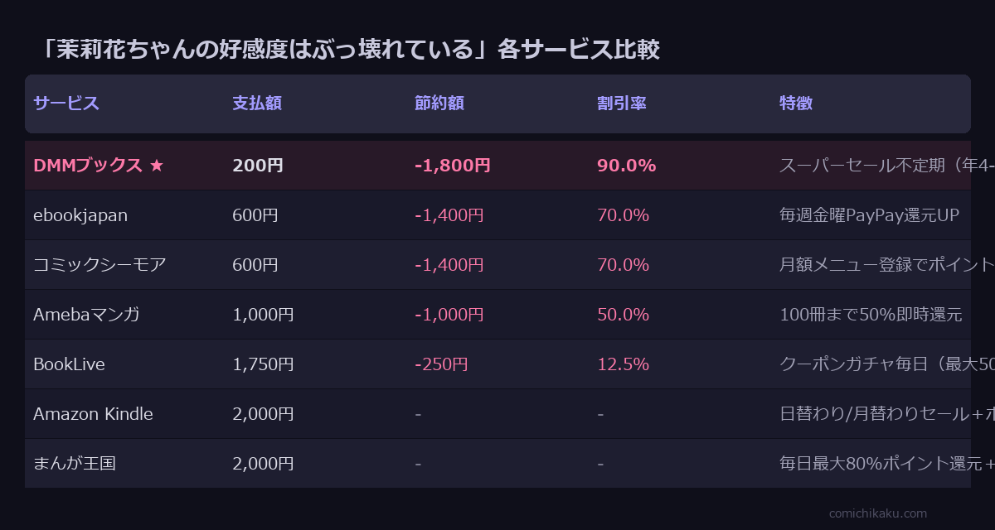Click the 支払額 column header
The image size is (995, 530).
pyautogui.click(x=257, y=104)
